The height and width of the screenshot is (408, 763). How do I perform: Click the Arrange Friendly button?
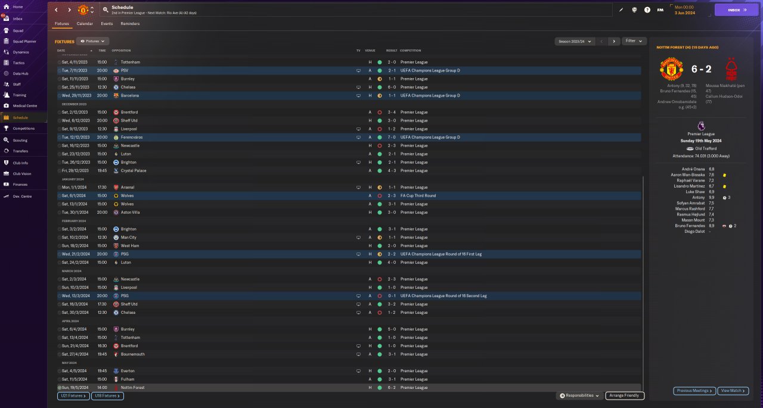[625, 395]
